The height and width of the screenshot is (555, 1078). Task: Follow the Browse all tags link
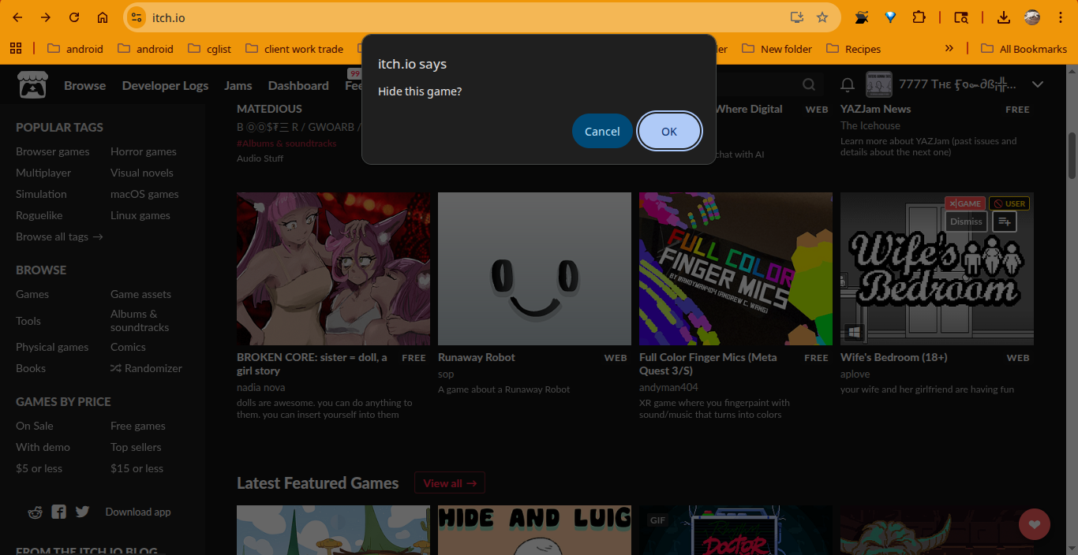click(x=59, y=237)
